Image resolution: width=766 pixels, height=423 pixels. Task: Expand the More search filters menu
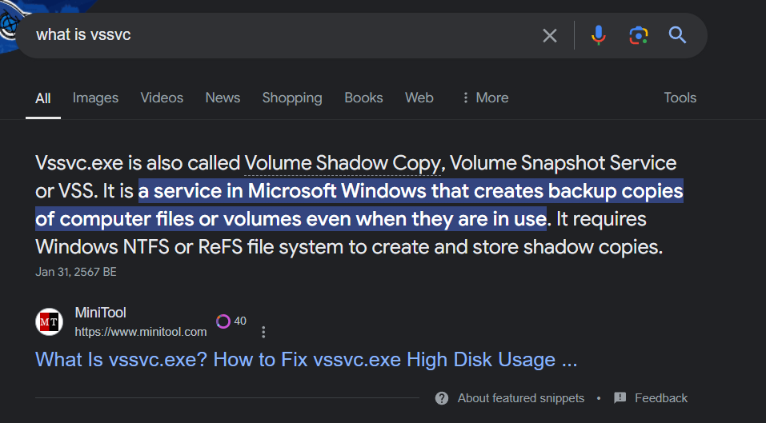pyautogui.click(x=484, y=98)
